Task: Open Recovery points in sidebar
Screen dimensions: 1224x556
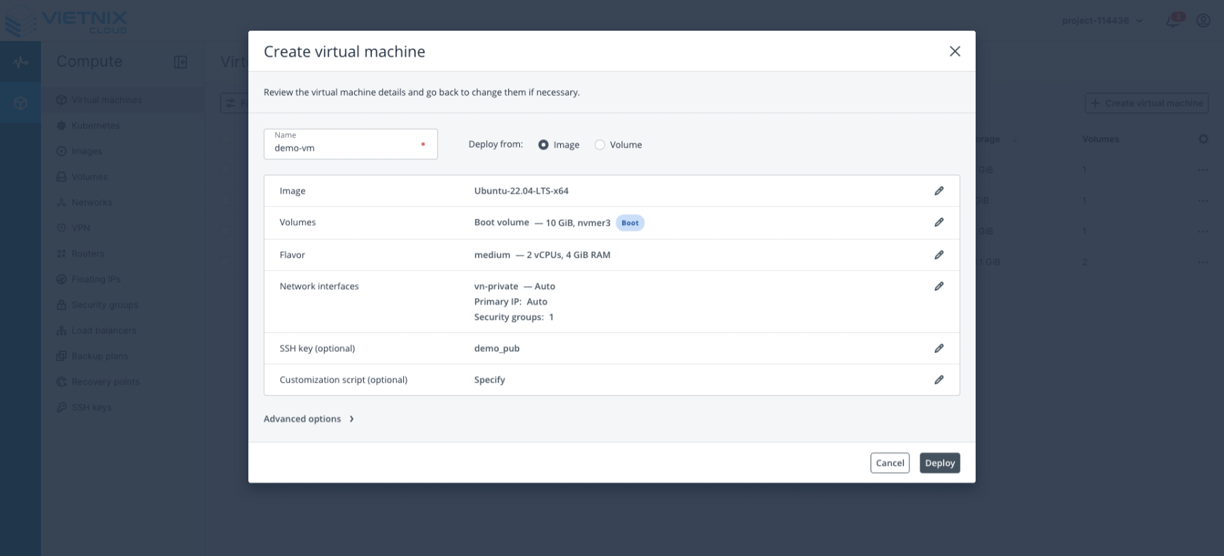Action: pos(123,381)
